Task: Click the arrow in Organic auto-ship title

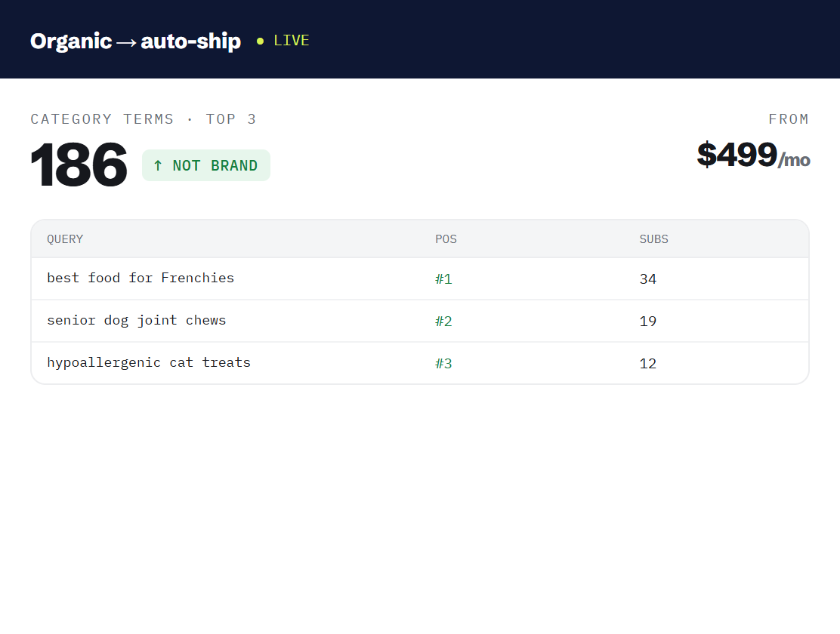Action: pyautogui.click(x=126, y=42)
